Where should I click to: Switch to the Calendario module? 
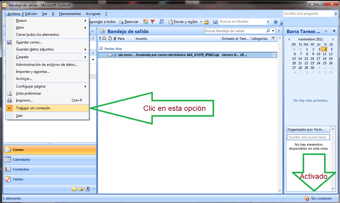(x=50, y=160)
